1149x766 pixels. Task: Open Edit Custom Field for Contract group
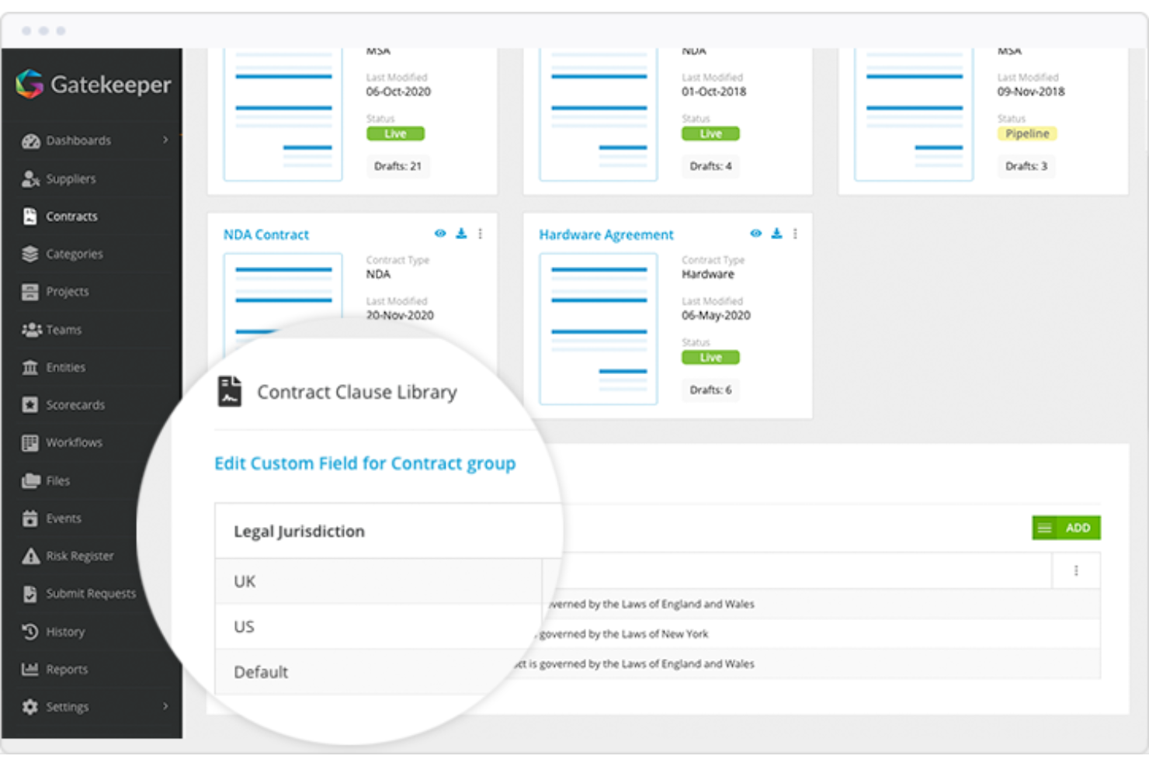pos(365,463)
